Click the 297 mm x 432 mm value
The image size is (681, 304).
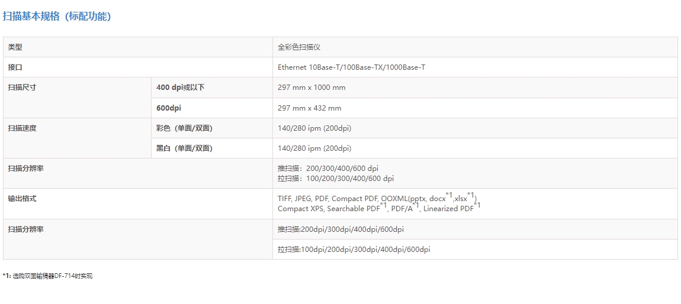pos(309,108)
